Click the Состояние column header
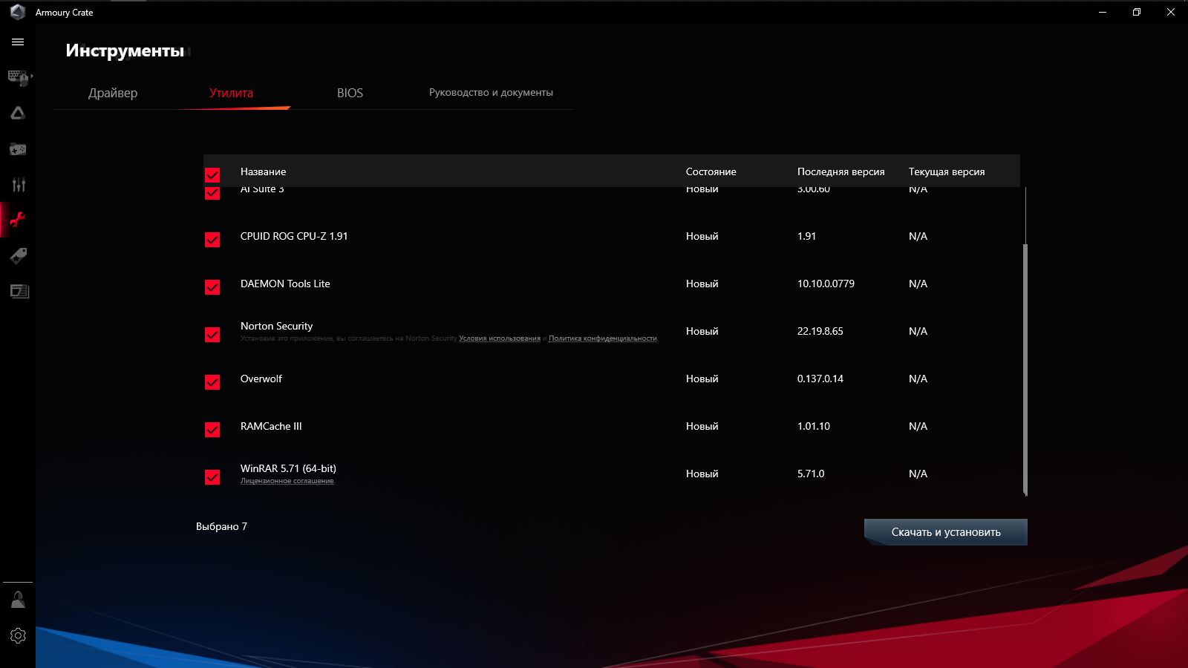Screen dimensions: 1188x668 711,171
